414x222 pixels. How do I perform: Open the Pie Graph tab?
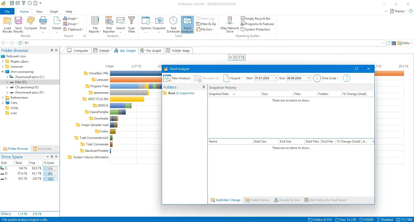(x=151, y=51)
